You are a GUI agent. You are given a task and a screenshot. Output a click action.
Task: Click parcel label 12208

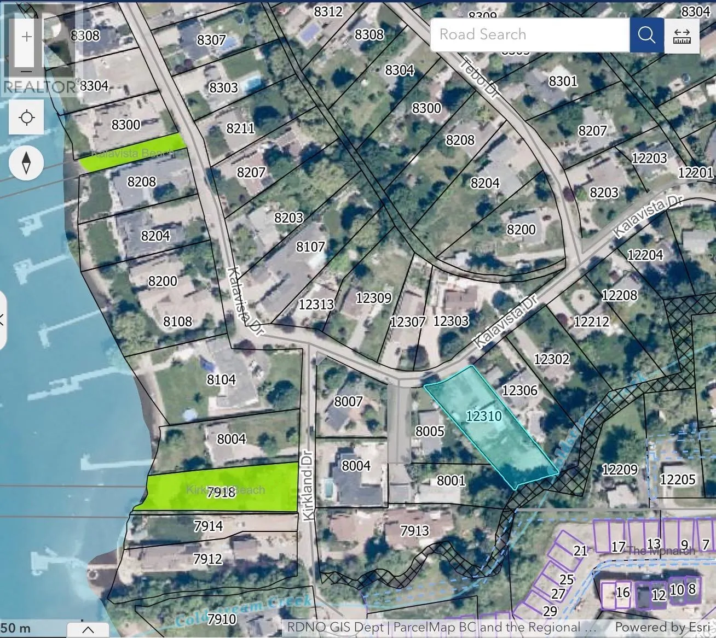pos(619,295)
